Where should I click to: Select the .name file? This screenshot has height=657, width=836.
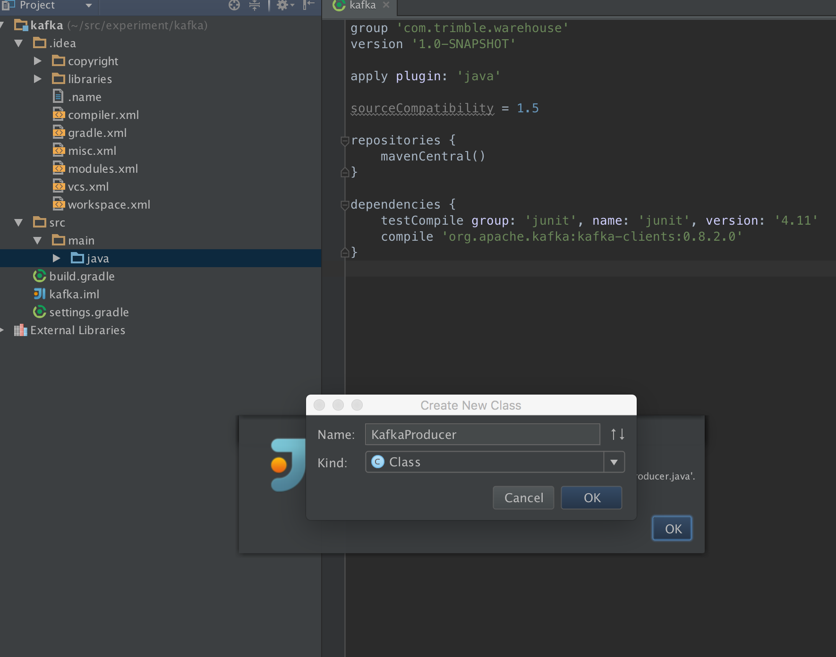click(85, 97)
